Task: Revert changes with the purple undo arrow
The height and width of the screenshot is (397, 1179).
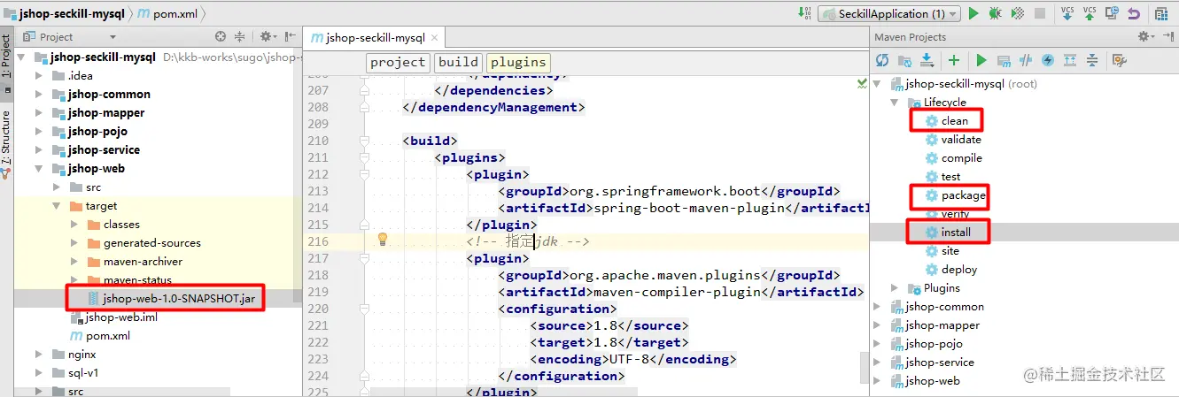Action: point(1134,13)
